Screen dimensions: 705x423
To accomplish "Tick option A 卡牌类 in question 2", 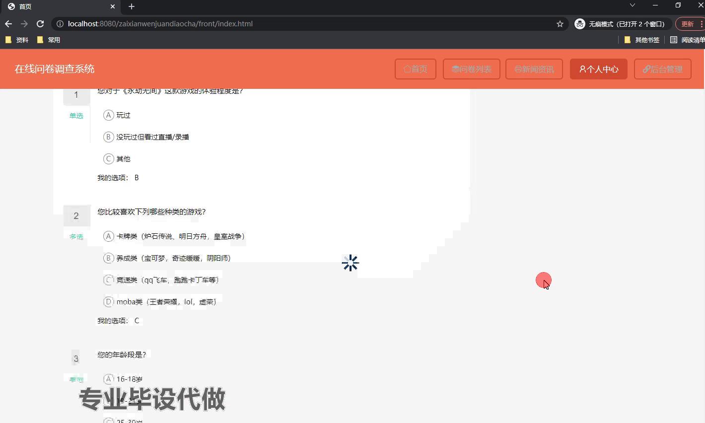I will [109, 236].
